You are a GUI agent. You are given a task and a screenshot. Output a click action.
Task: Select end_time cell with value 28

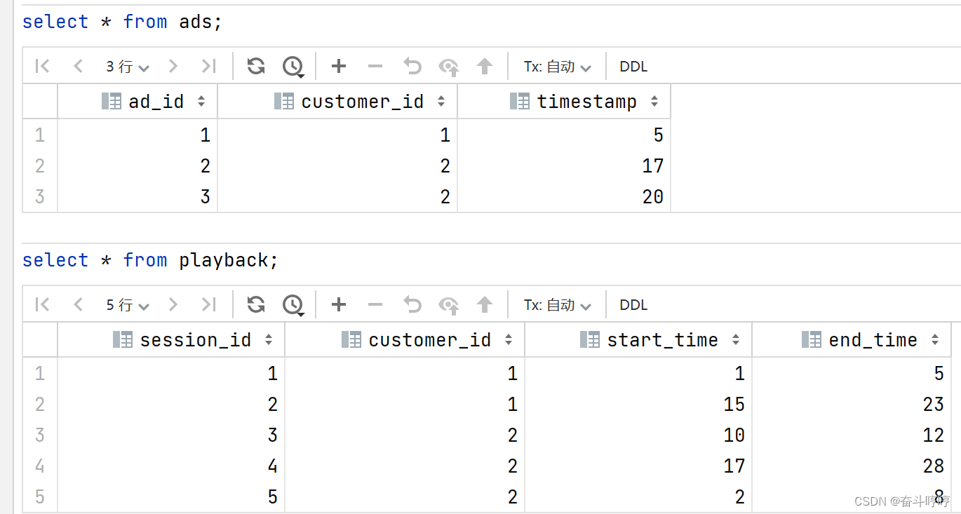[852, 466]
